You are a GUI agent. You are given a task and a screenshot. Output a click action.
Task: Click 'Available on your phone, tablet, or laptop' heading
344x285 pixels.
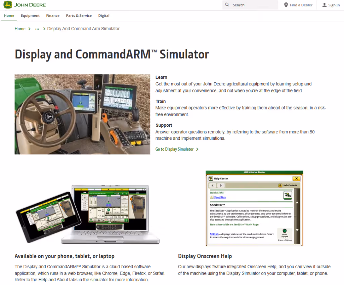pyautogui.click(x=64, y=256)
